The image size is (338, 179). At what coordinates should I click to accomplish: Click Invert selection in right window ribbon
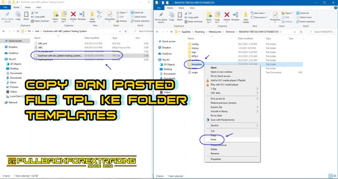pos(306,21)
